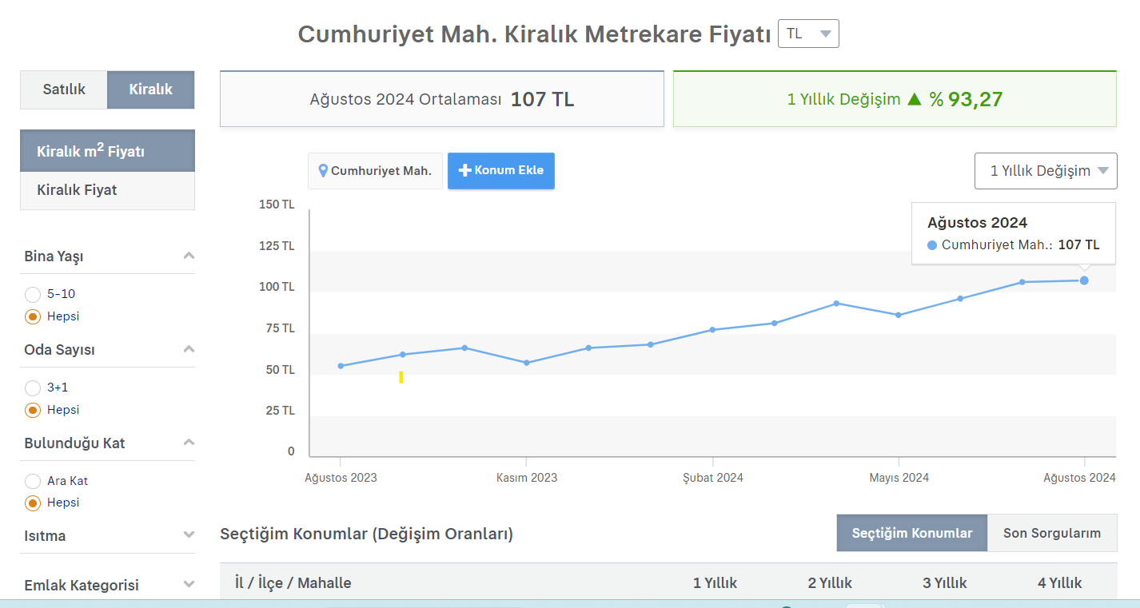
Task: Switch to the Kiralık tab
Action: [151, 89]
